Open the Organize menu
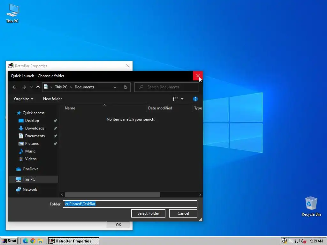Viewport: 327px width, 245px height. click(x=24, y=99)
